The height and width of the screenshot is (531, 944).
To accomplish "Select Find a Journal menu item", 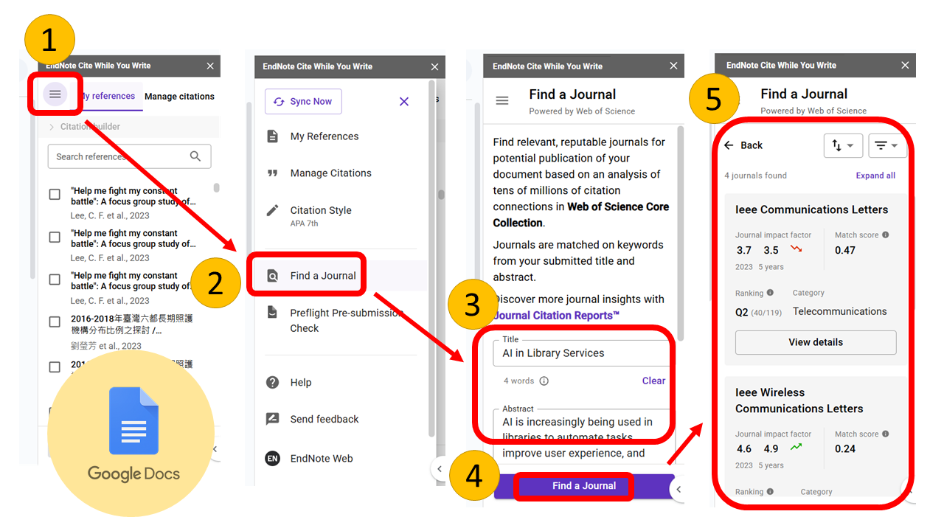I will [x=339, y=276].
